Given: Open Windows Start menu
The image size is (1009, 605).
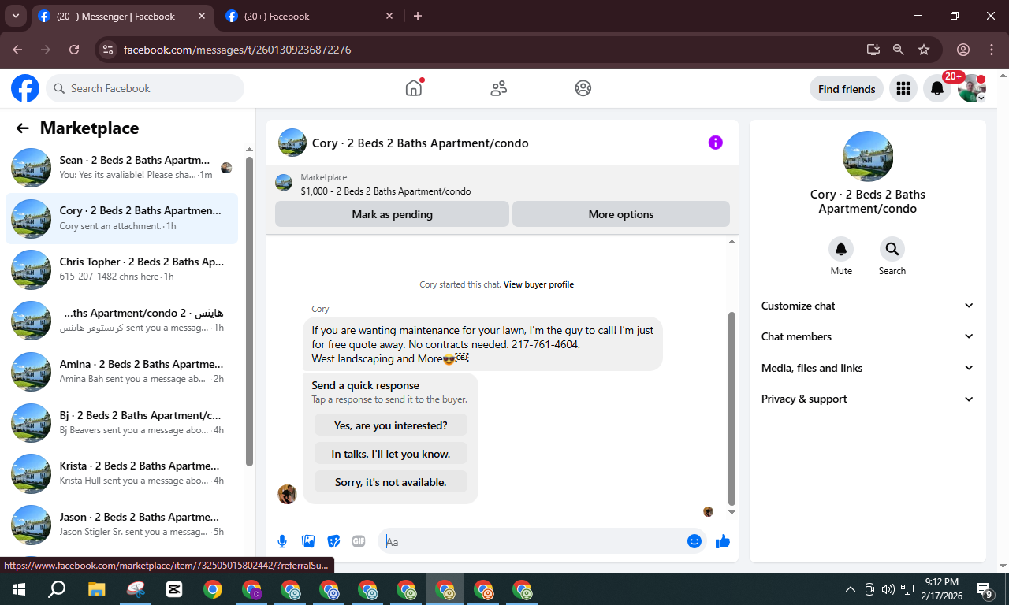Looking at the screenshot, I should click(x=18, y=589).
